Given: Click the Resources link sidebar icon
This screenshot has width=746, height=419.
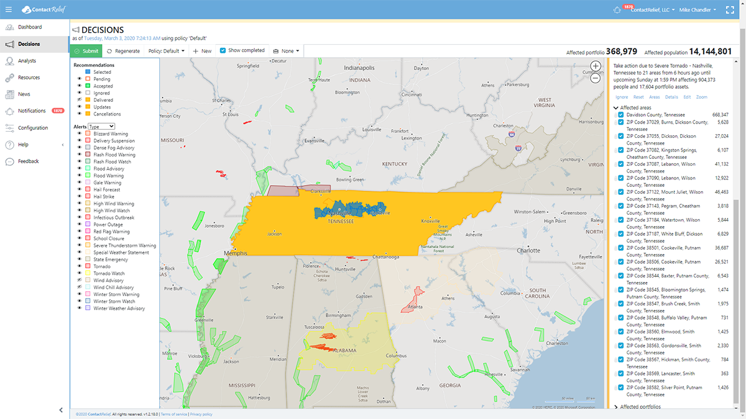Looking at the screenshot, I should click(x=9, y=78).
